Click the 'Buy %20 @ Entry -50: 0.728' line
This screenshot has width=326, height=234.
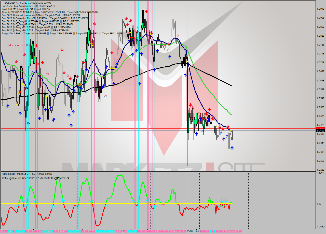[x=35, y=30]
